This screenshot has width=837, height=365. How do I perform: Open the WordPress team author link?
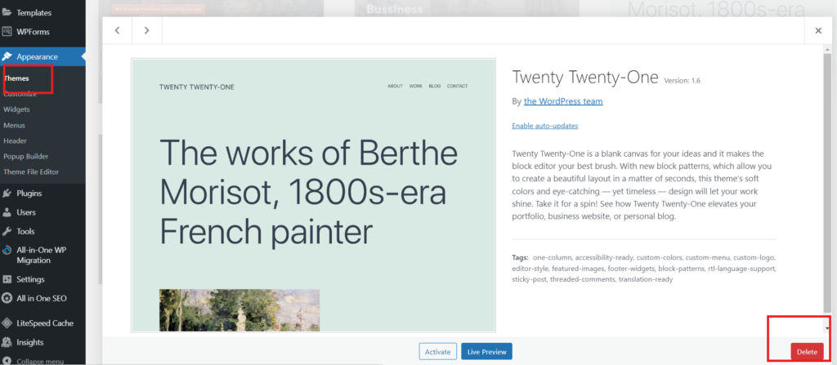563,101
